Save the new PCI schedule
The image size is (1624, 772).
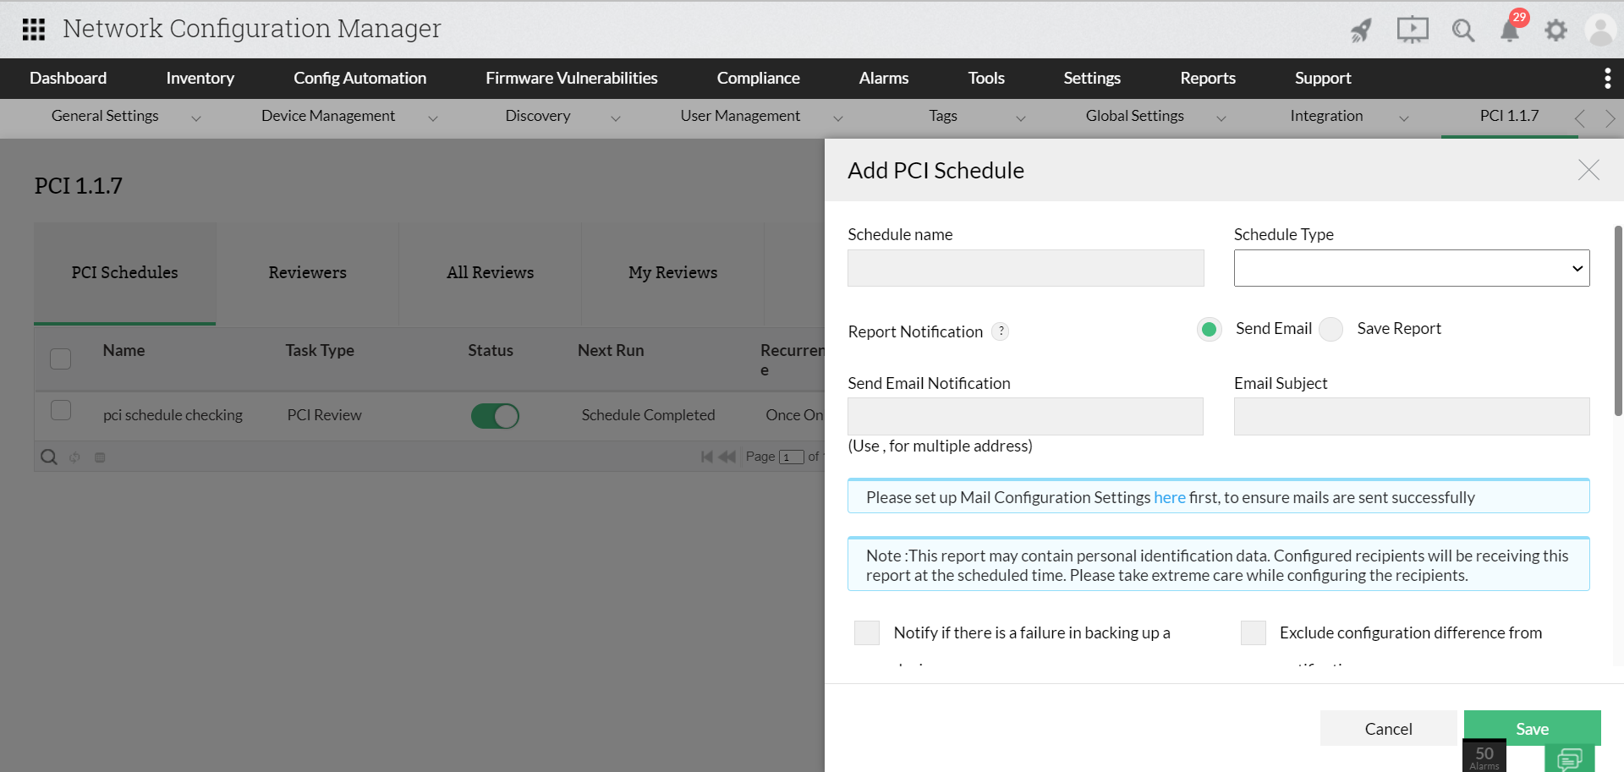pyautogui.click(x=1532, y=728)
